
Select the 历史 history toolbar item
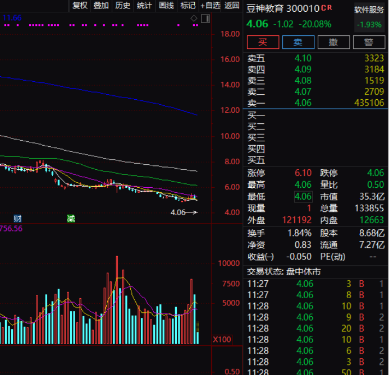pyautogui.click(x=122, y=6)
